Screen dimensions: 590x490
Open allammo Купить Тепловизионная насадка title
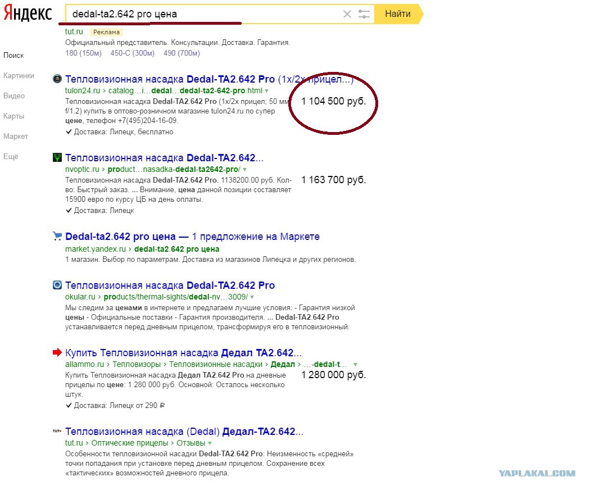183,353
